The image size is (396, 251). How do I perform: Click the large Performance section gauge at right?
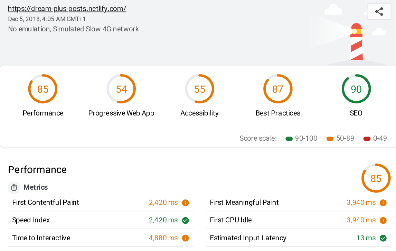pyautogui.click(x=376, y=178)
